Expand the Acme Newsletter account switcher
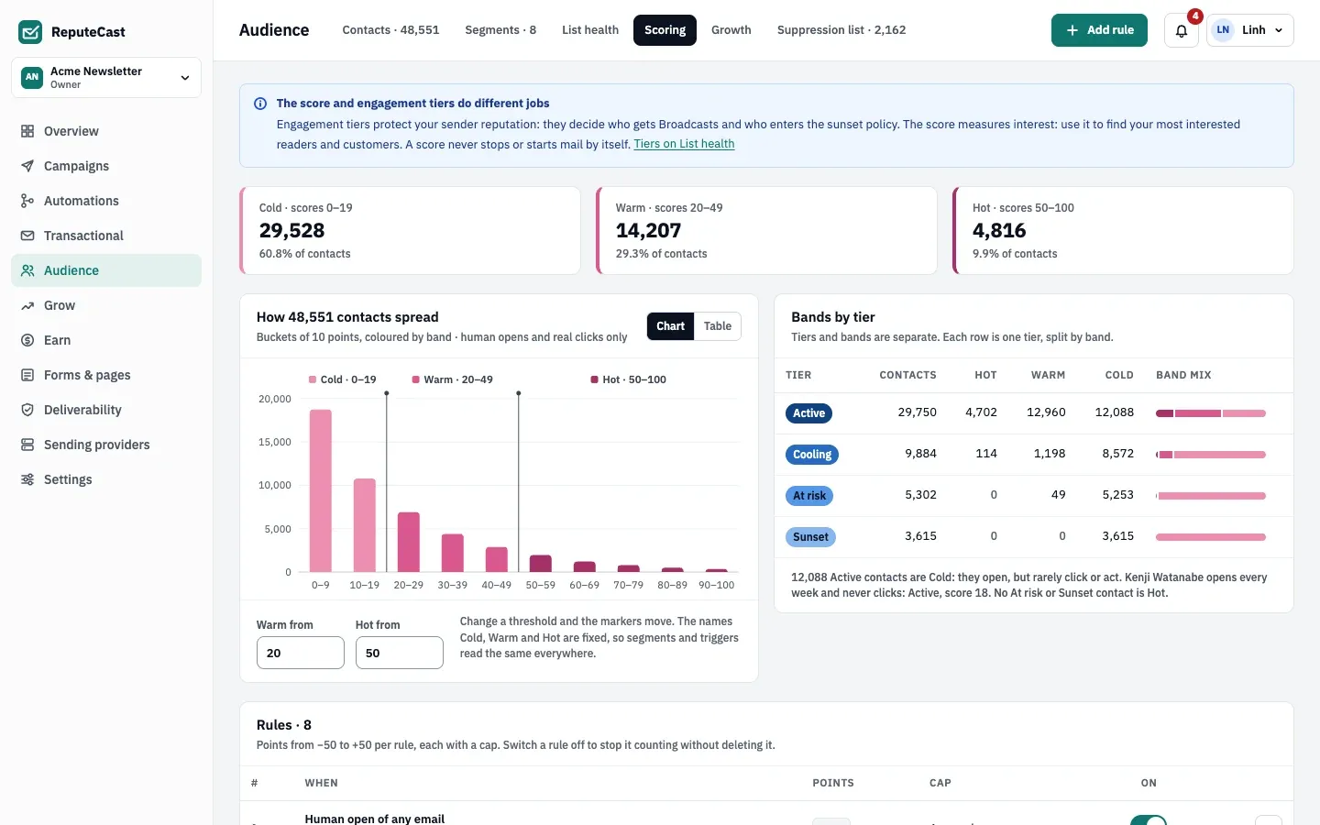Viewport: 1320px width, 825px height. pos(106,78)
